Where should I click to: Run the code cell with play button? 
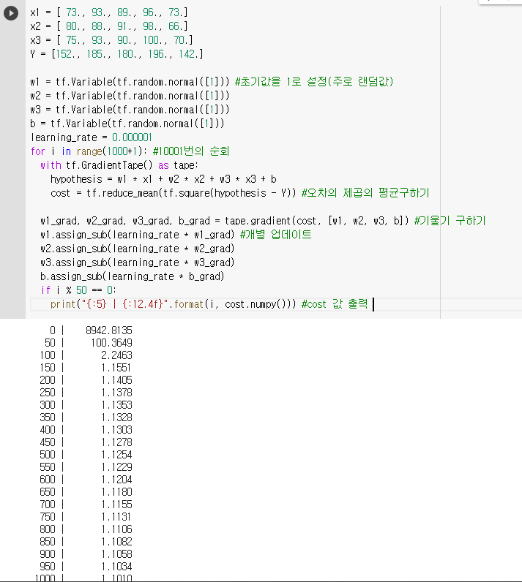[11, 13]
